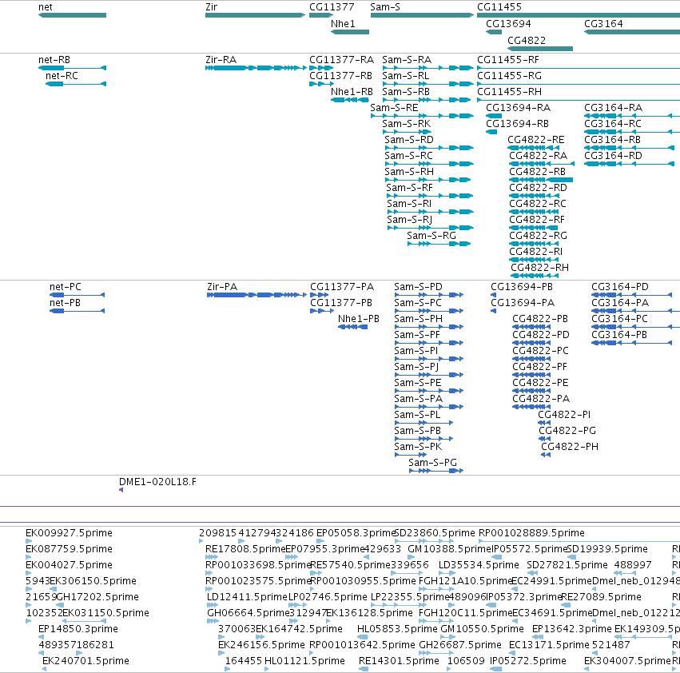Click the Zir-RA transcript label
680x673 pixels.
[221, 59]
